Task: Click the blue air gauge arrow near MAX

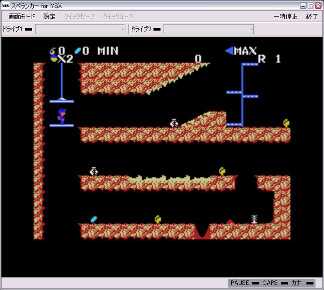Action: coord(229,51)
